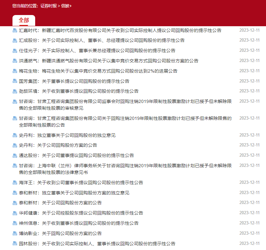Select PDF icon for 梅花生物 announcement
Viewport: 266px width, 250px height.
tap(15, 71)
